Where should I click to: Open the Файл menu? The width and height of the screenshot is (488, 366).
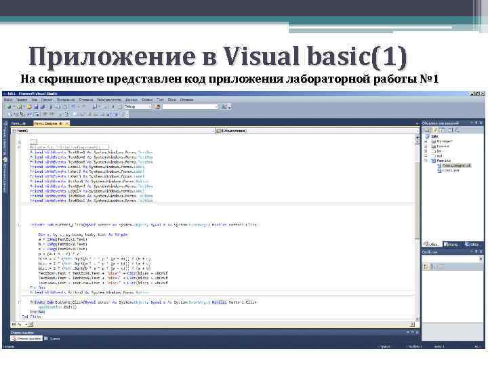(x=8, y=100)
